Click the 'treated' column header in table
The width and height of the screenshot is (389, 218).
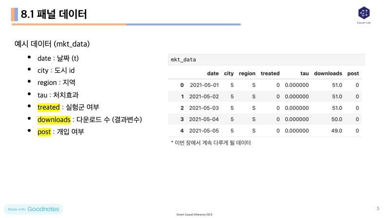coord(270,73)
